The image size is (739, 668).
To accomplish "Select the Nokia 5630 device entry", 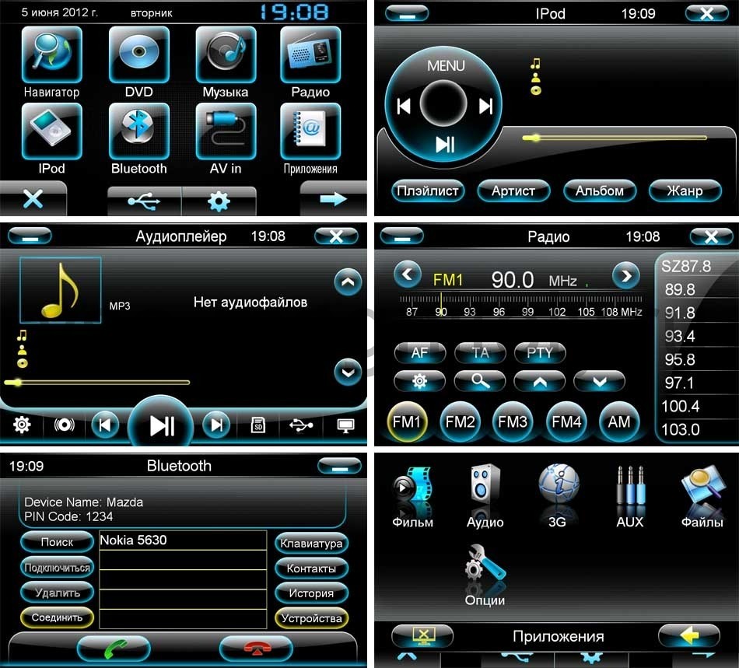I will pyautogui.click(x=184, y=540).
